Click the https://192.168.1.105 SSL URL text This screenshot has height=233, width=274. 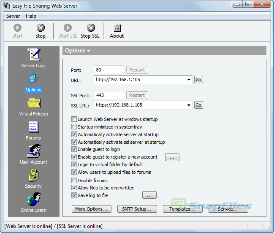(119, 105)
